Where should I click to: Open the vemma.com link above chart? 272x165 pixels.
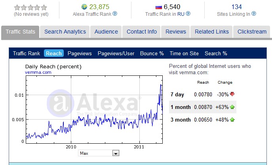[38, 72]
